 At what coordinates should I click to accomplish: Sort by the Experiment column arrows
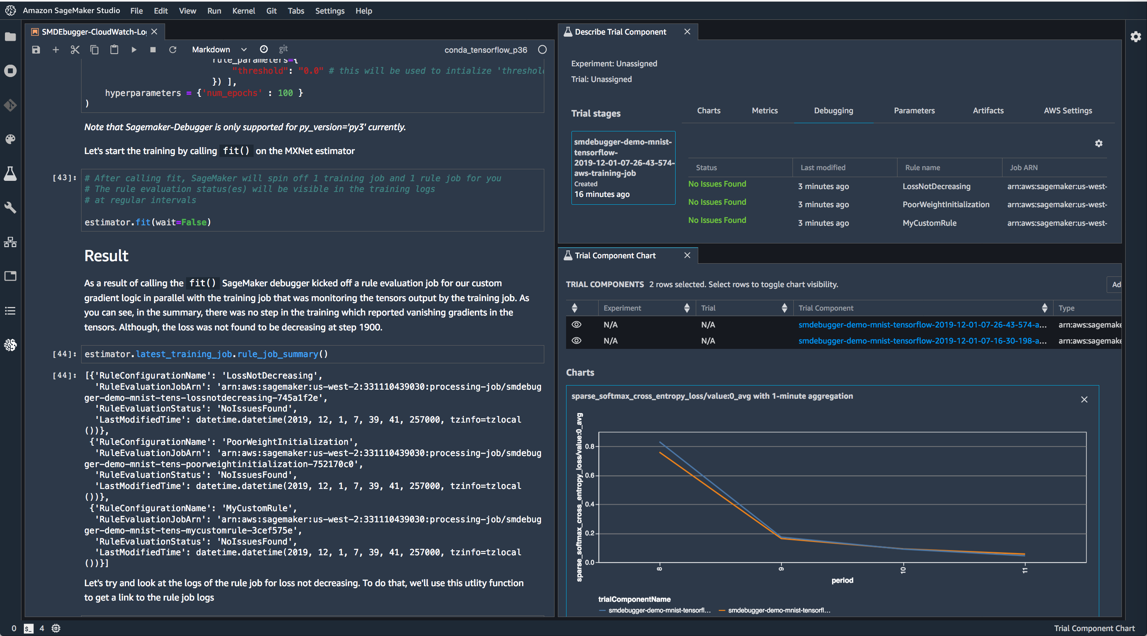687,308
